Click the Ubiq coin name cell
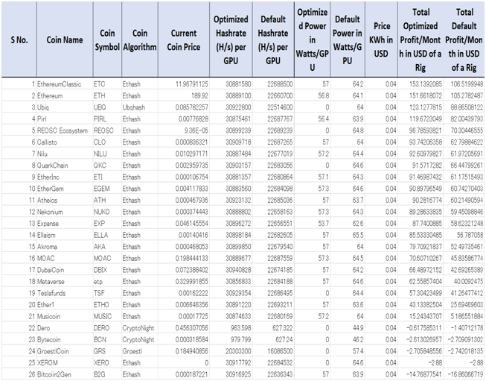Viewport: 486px width, 381px height. 65,107
